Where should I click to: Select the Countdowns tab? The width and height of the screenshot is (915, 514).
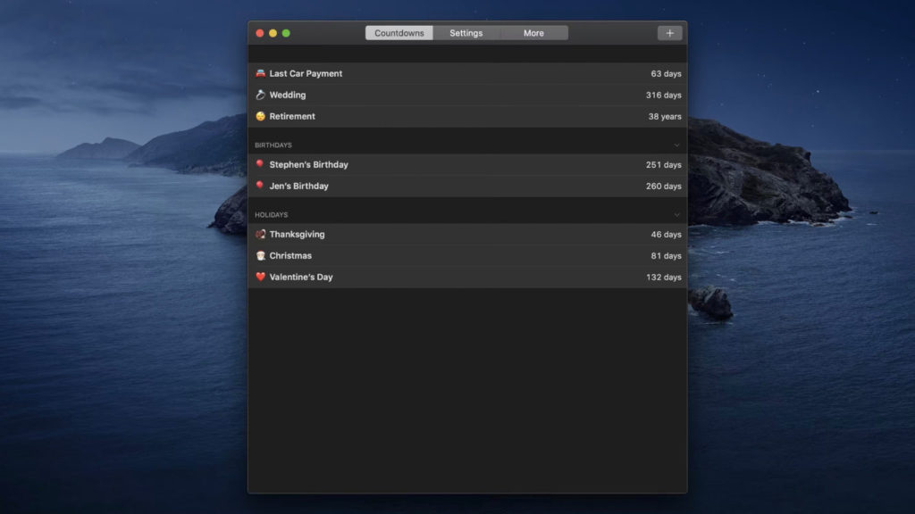coord(399,32)
